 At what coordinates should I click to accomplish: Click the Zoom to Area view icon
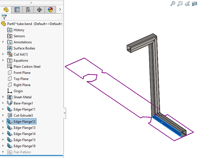coord(180,4)
